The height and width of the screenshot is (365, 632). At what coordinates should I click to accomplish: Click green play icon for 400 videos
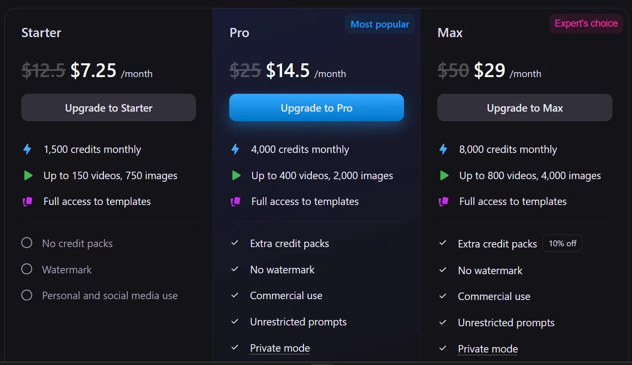tap(236, 175)
